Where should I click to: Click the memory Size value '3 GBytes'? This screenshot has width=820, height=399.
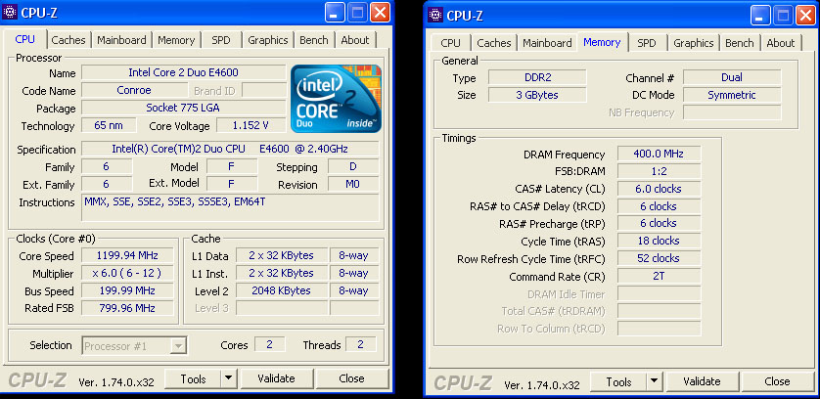(x=537, y=95)
